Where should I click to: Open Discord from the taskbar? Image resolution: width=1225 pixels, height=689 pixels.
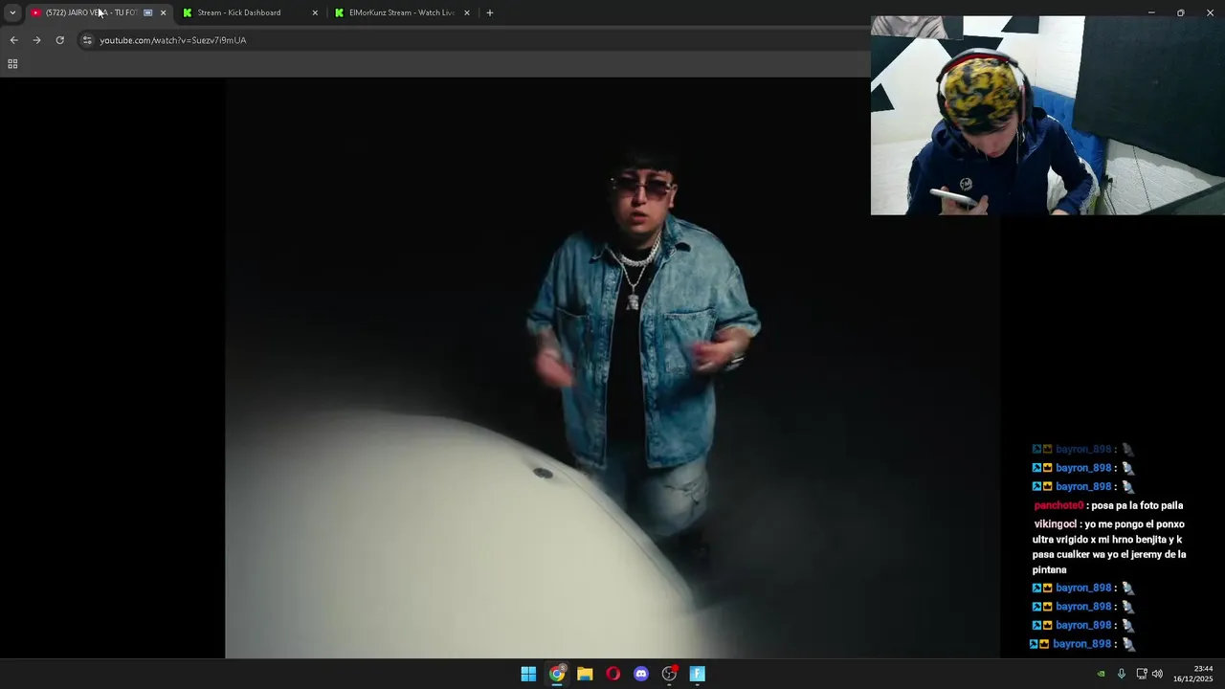pyautogui.click(x=641, y=674)
